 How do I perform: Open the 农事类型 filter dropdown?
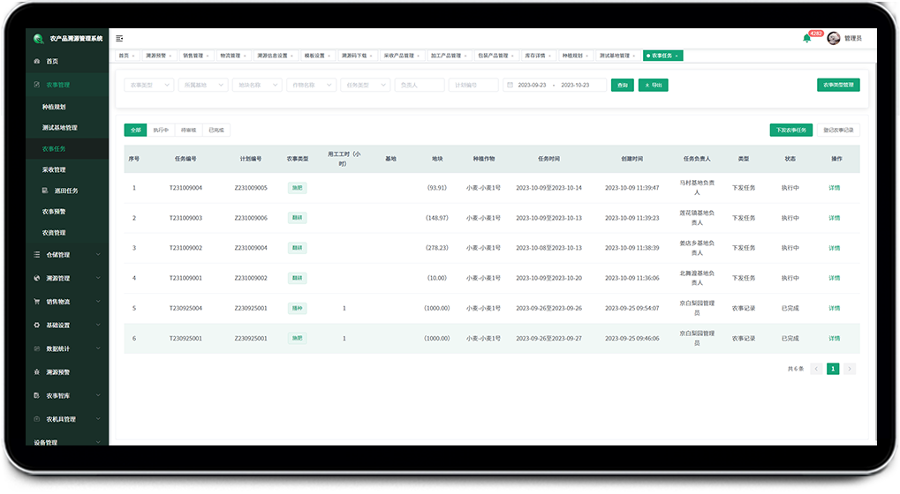148,85
